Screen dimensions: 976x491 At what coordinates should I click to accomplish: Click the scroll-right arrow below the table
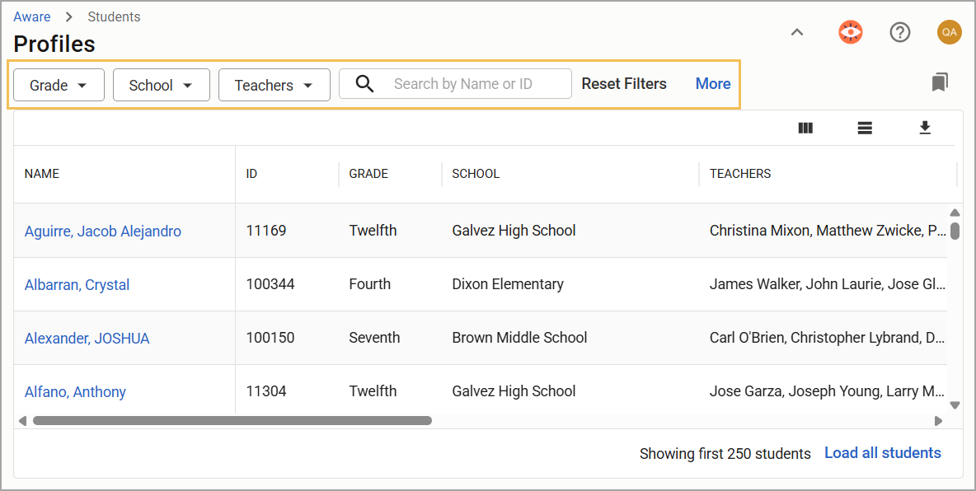tap(938, 421)
